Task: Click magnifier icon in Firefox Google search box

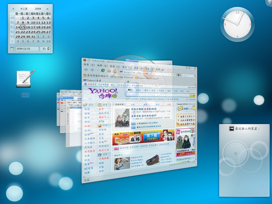Action: pyautogui.click(x=195, y=76)
